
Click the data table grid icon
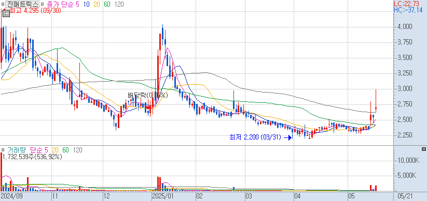6,13
